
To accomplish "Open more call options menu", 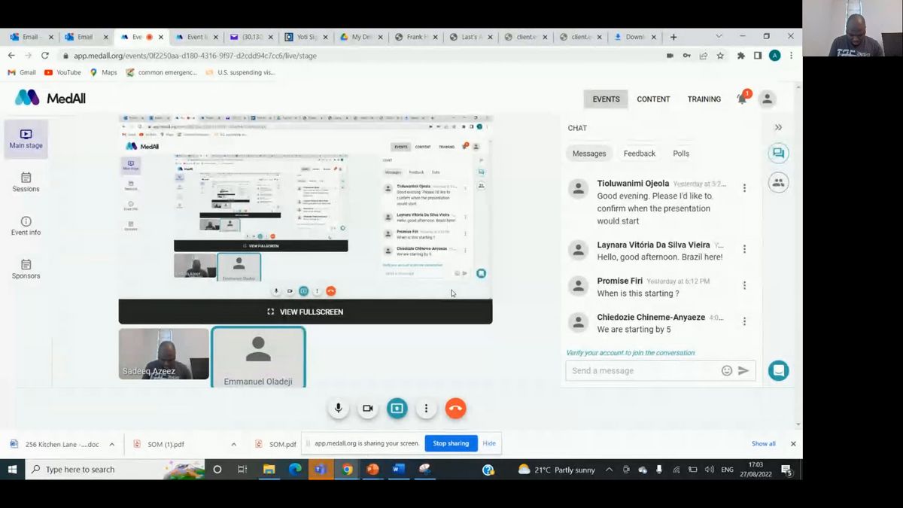I will coord(426,408).
